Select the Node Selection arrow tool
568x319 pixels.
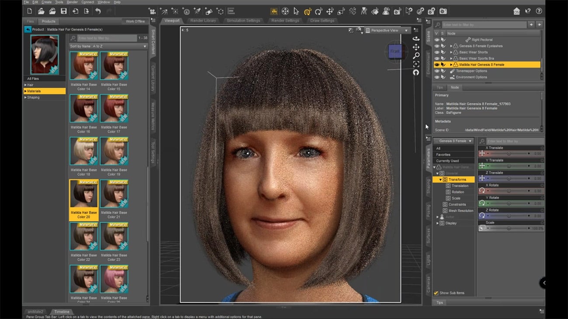click(x=296, y=11)
